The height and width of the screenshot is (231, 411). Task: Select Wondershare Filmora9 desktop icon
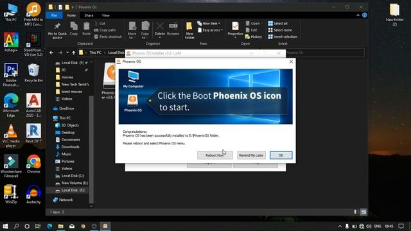point(11,166)
